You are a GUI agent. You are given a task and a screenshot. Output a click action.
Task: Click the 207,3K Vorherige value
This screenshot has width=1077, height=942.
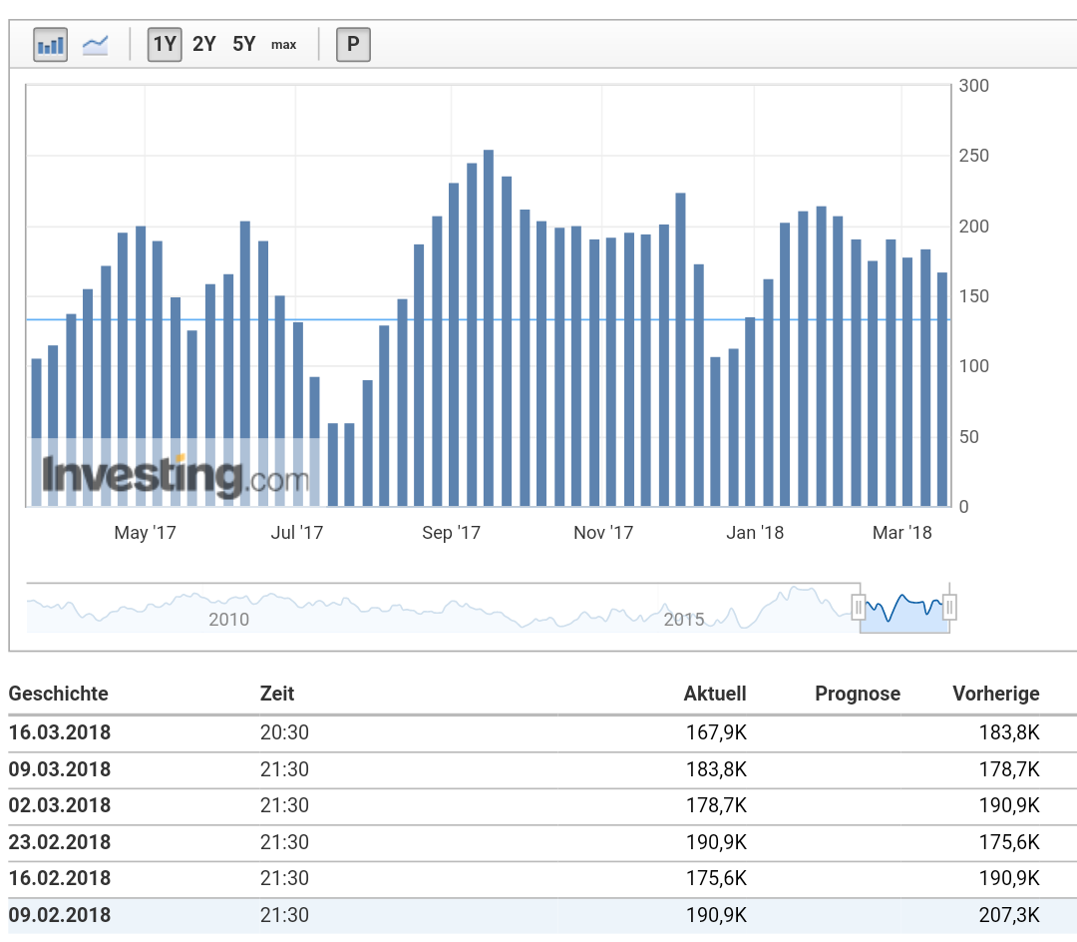(1009, 915)
